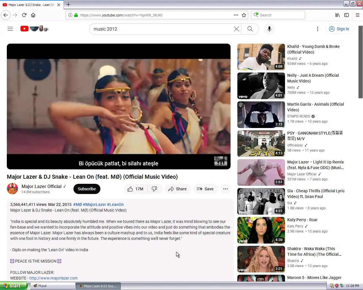Open the Khalid Young Dumb & Broke thumbnail

[x=261, y=57]
